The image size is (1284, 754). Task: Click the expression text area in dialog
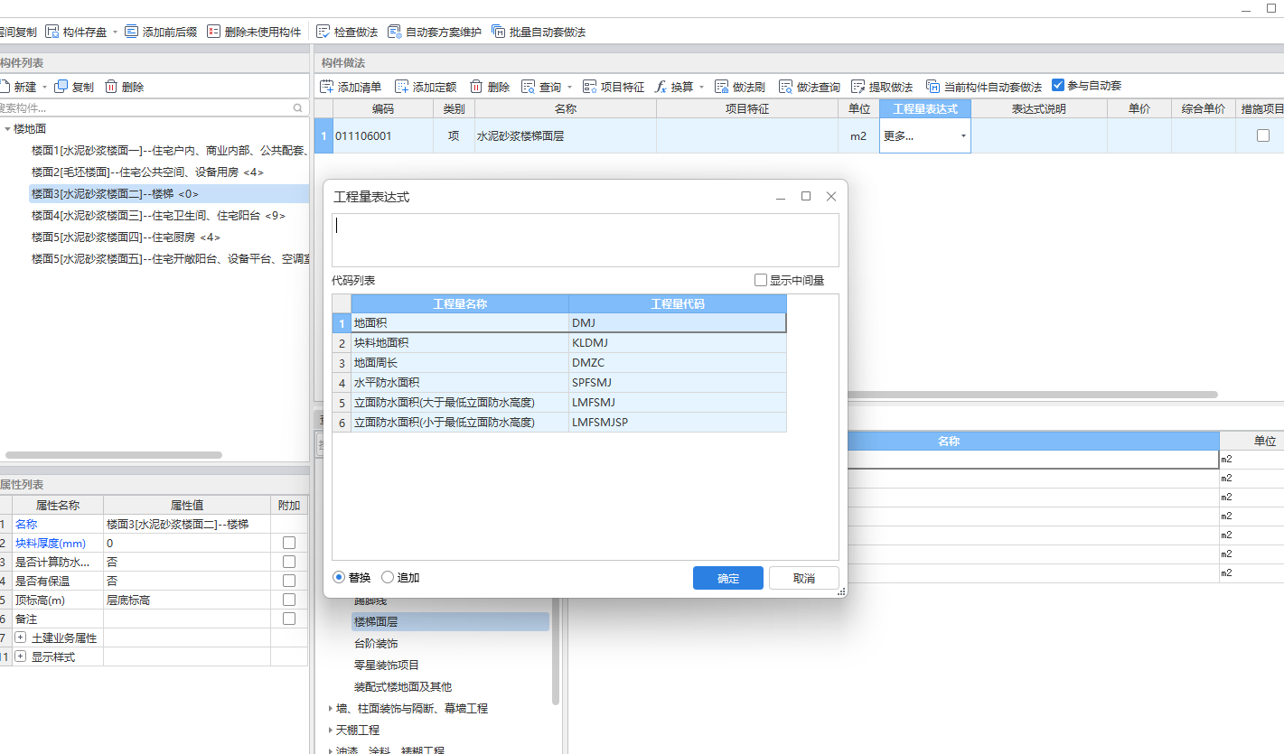coord(586,240)
